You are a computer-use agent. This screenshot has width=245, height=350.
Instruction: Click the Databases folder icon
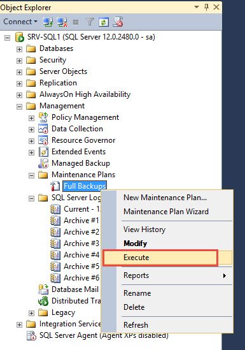pos(31,48)
